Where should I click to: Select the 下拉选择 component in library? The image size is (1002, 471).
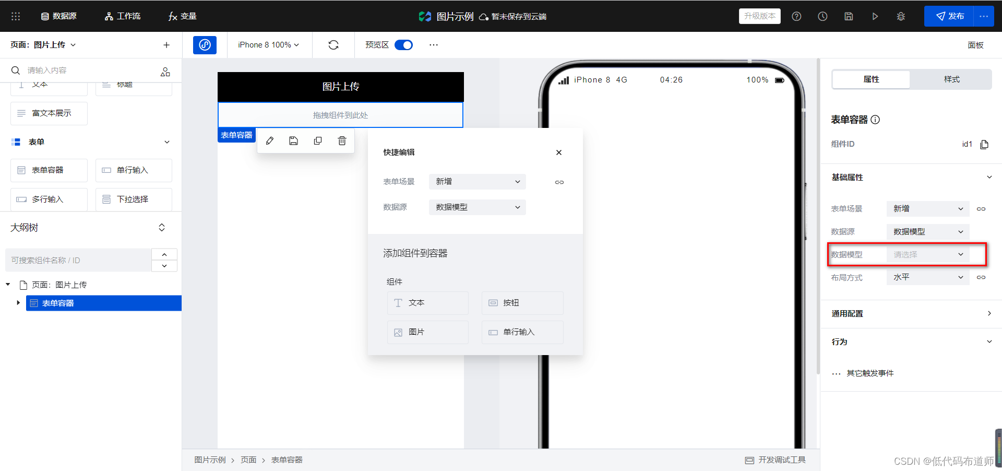[134, 199]
